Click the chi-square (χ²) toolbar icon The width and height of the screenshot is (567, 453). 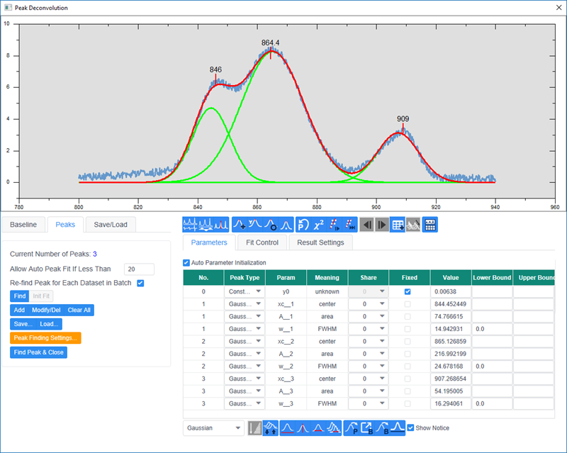(318, 225)
